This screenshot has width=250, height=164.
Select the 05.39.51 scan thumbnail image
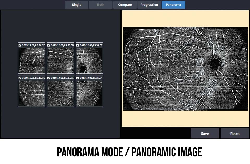coord(60,93)
